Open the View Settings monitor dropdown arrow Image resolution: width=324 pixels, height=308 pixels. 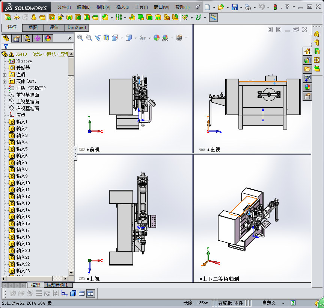(186, 38)
